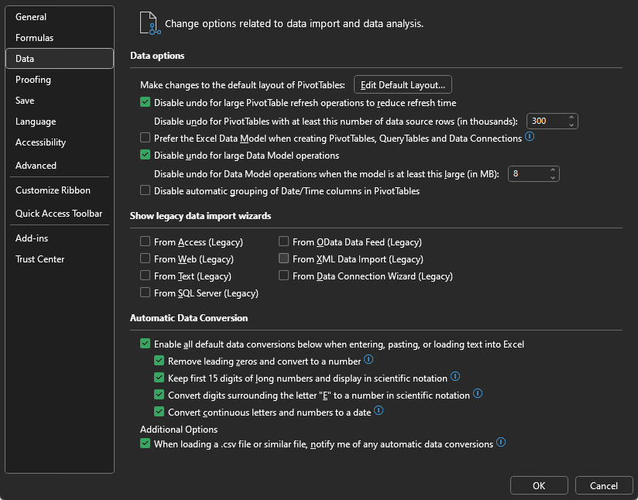
Task: Open the General options category
Action: coord(60,17)
